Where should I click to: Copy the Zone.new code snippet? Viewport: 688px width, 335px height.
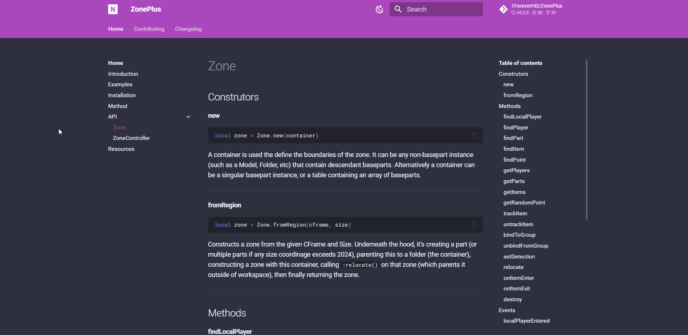[474, 135]
